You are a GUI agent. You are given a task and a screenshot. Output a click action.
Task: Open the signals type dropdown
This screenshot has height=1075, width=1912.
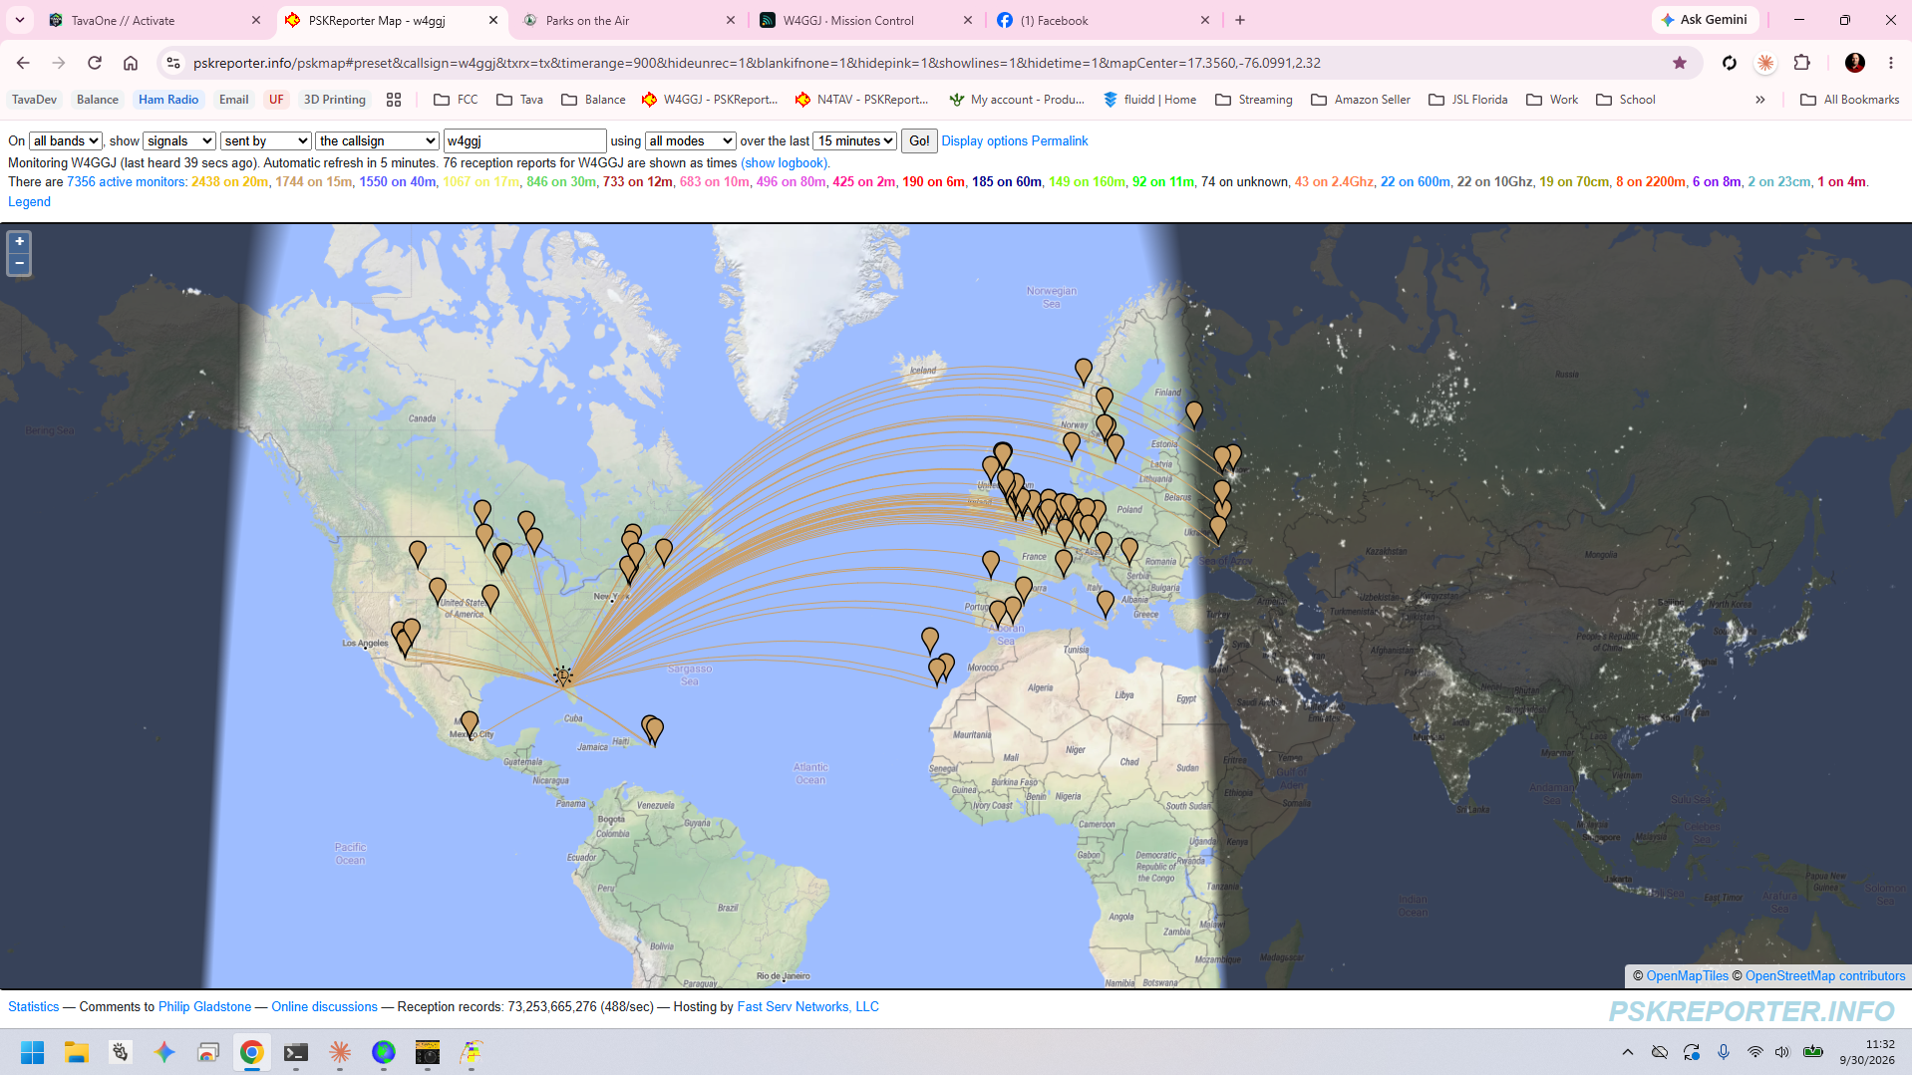[x=179, y=141]
